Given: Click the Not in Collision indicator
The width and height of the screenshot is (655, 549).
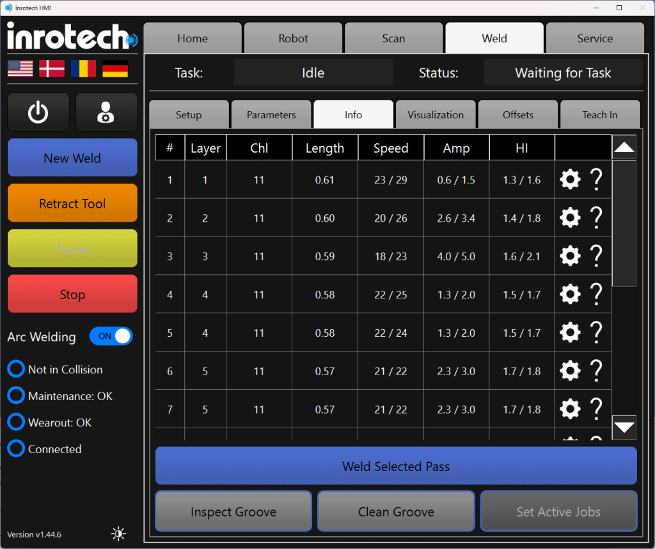Looking at the screenshot, I should click(16, 369).
